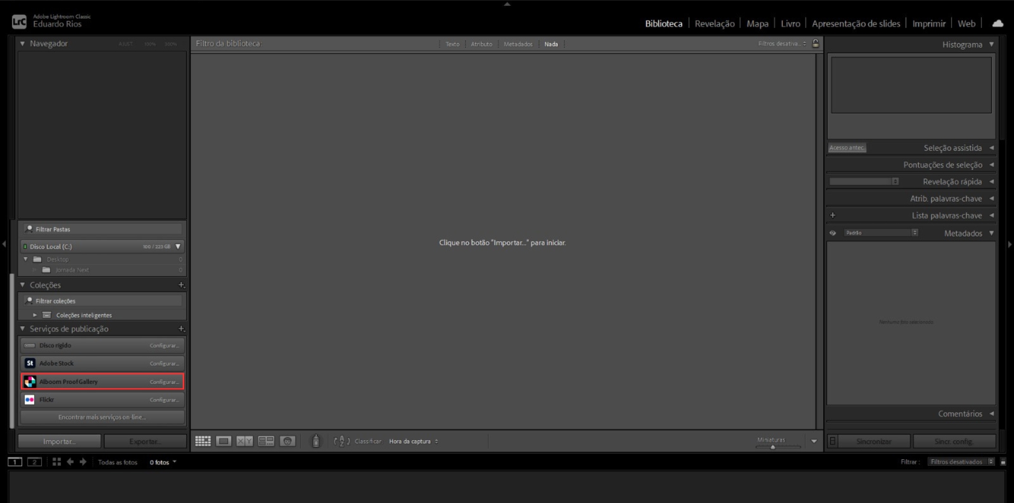Click Encontrar mais serviços on-line button
Image resolution: width=1014 pixels, height=503 pixels.
(x=102, y=417)
